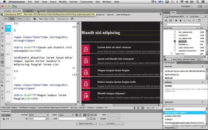Select the #footer-wrapper ul.dates li selector
208x130 pixels.
185,113
